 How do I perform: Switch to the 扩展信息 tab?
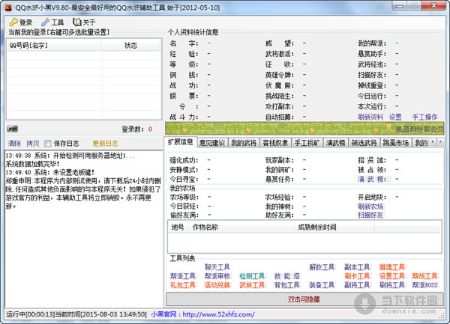click(181, 142)
